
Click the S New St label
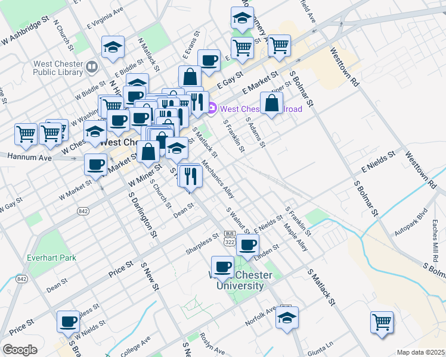(x=149, y=277)
